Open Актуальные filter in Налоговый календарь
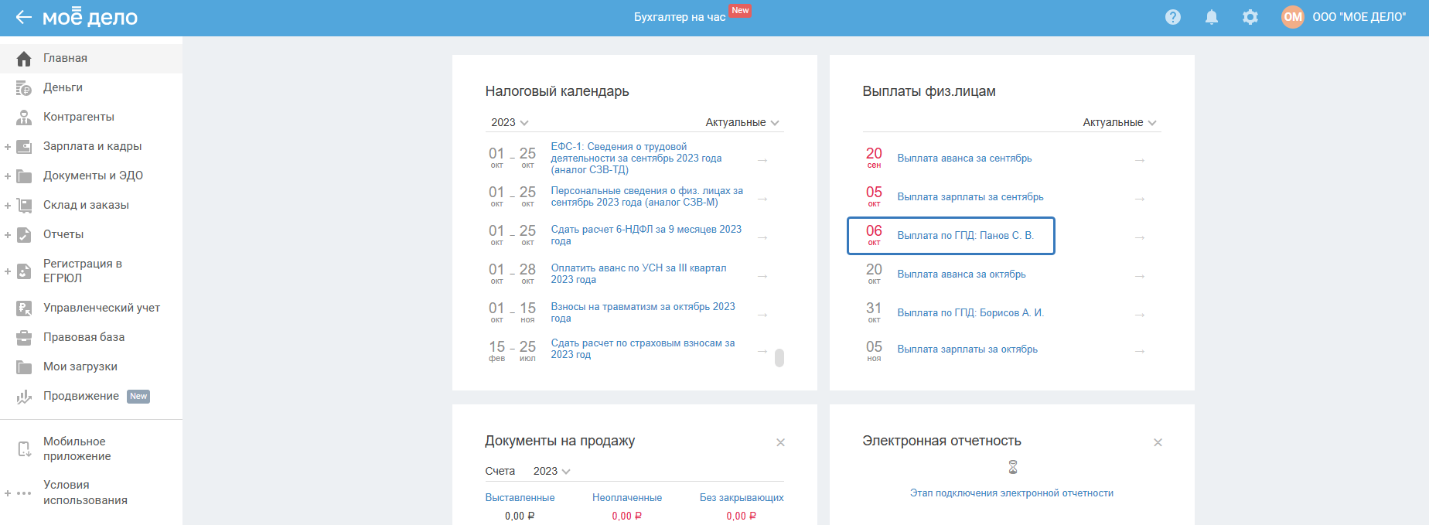The image size is (1429, 525). click(742, 122)
